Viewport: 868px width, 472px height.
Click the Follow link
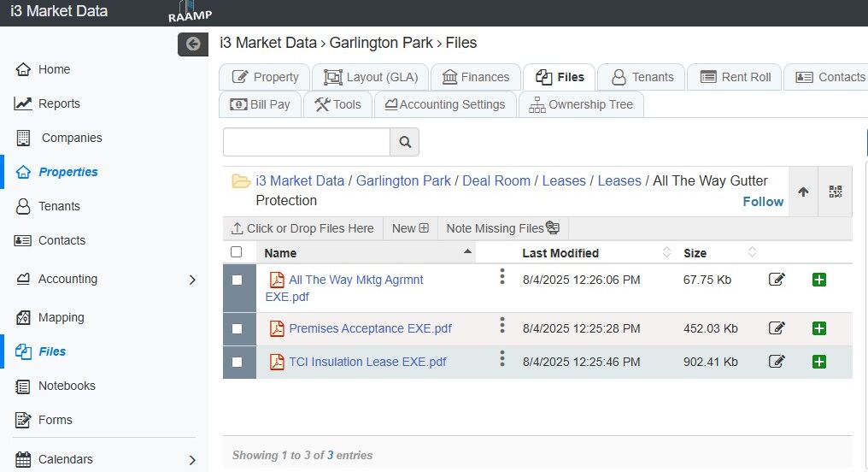coord(763,202)
